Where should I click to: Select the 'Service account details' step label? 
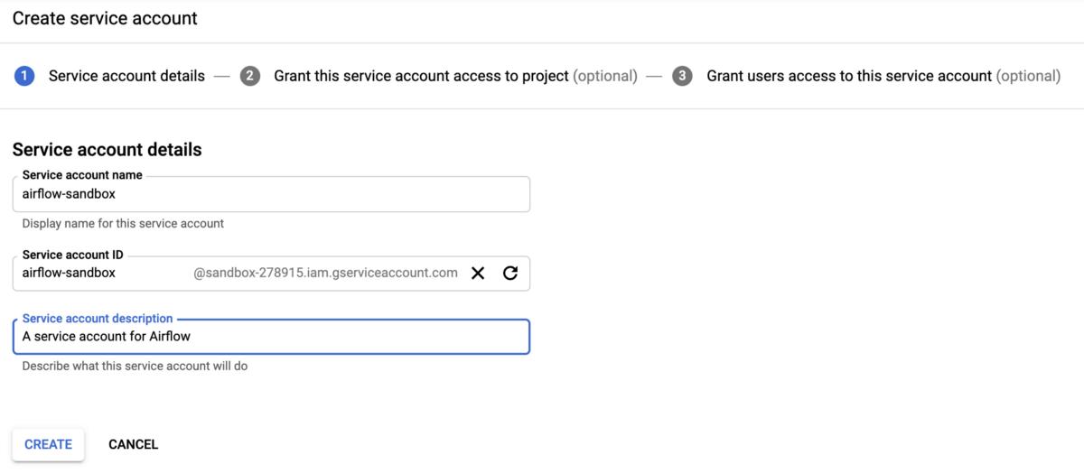click(126, 76)
